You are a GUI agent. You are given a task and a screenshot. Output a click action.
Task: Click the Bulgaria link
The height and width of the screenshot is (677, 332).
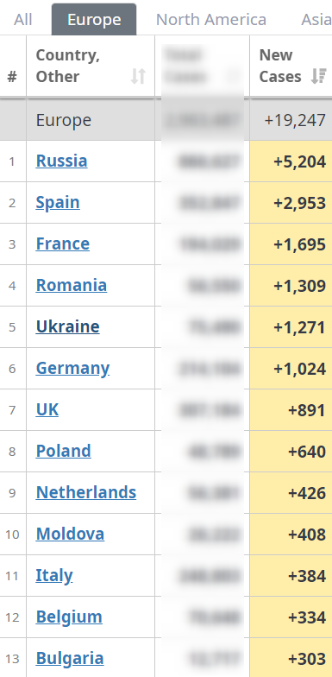(70, 658)
